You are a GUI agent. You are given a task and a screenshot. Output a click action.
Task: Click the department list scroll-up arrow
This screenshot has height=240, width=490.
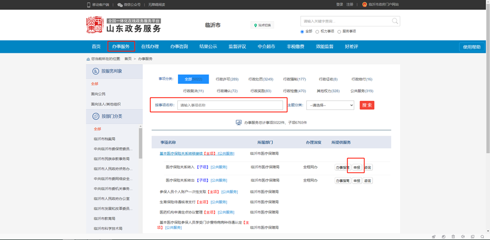click(x=141, y=126)
